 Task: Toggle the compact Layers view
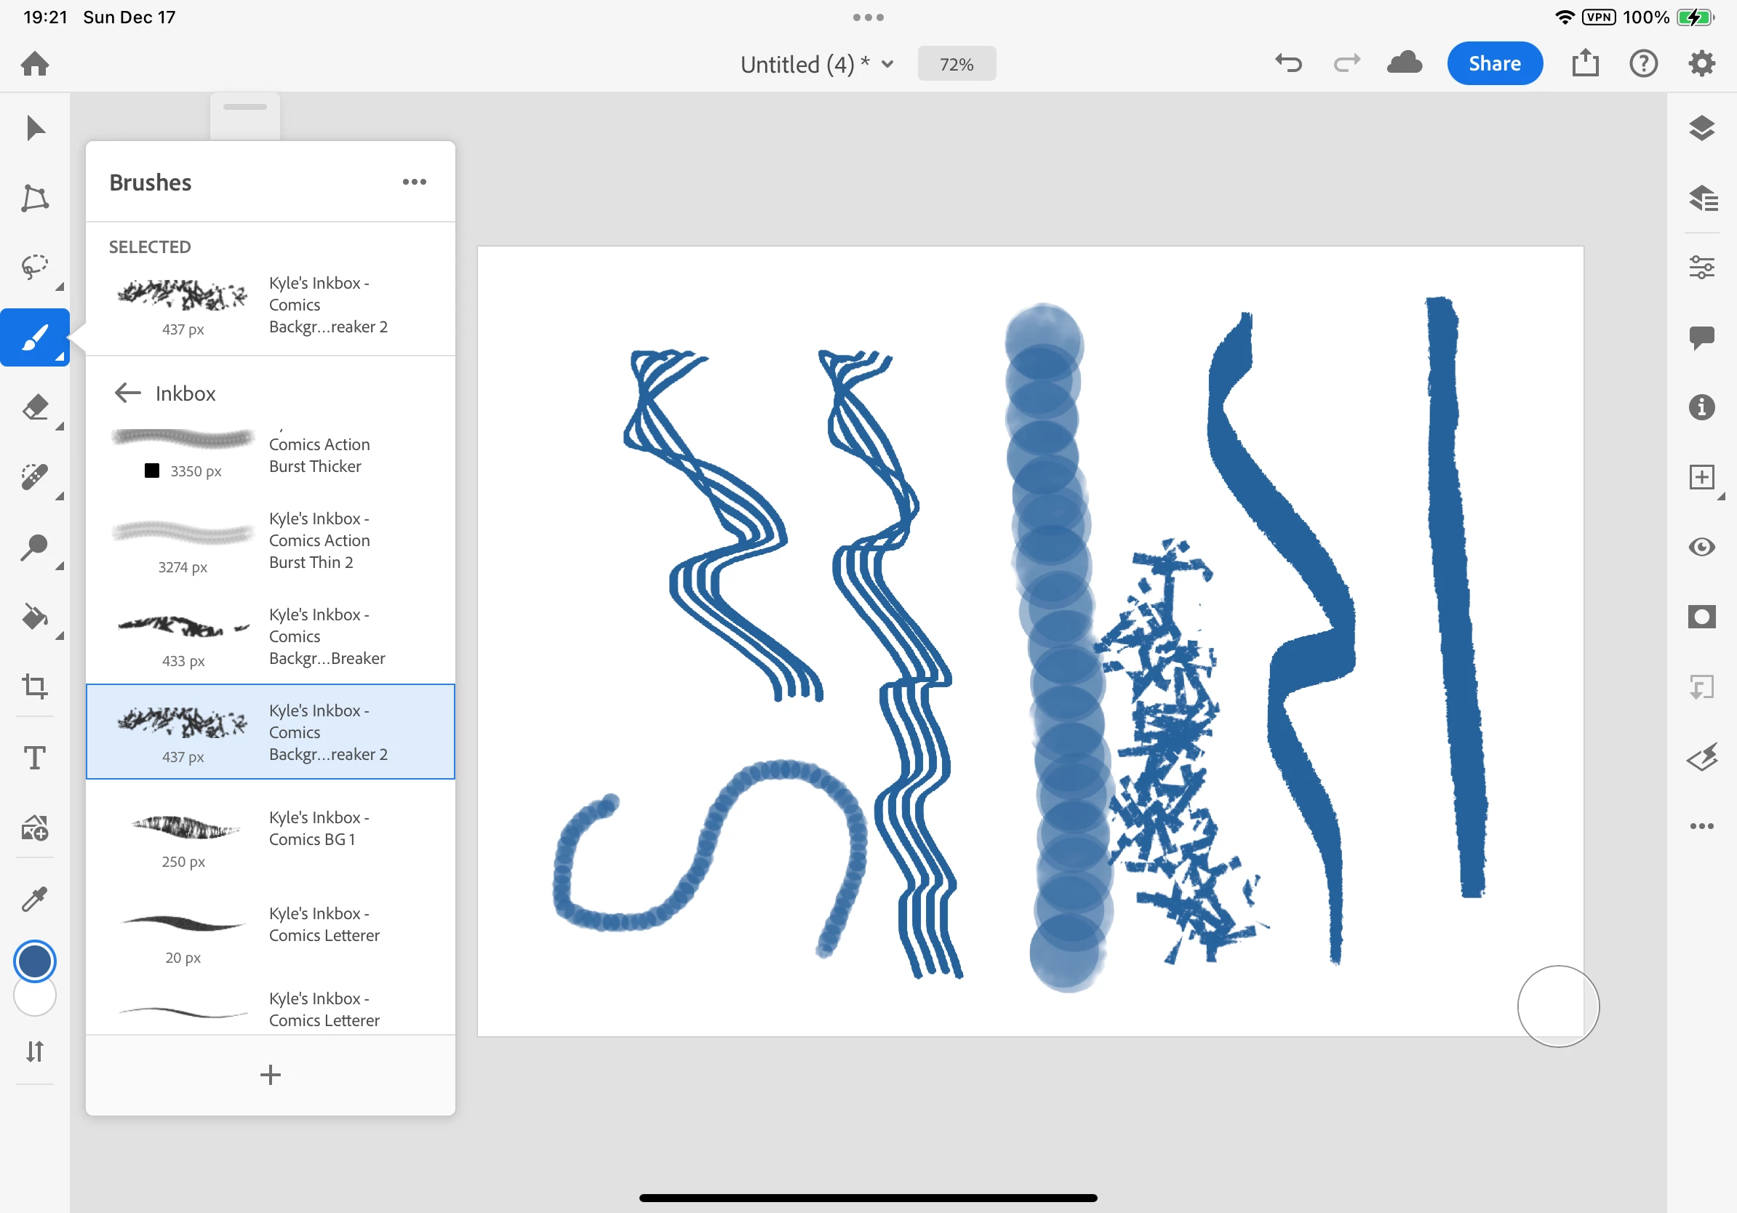point(1701,128)
